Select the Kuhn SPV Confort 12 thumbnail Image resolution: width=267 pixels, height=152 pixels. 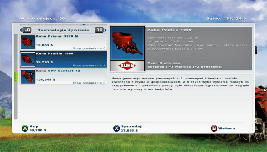[x=28, y=76]
